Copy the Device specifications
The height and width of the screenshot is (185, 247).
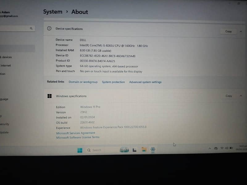tap(228, 31)
